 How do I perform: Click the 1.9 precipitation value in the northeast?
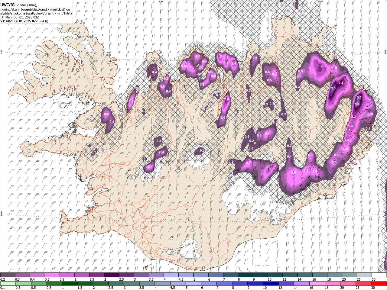[320, 66]
